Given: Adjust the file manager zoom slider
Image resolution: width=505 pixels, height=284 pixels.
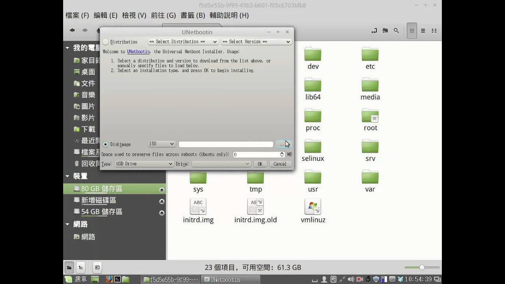Looking at the screenshot, I should (x=422, y=267).
